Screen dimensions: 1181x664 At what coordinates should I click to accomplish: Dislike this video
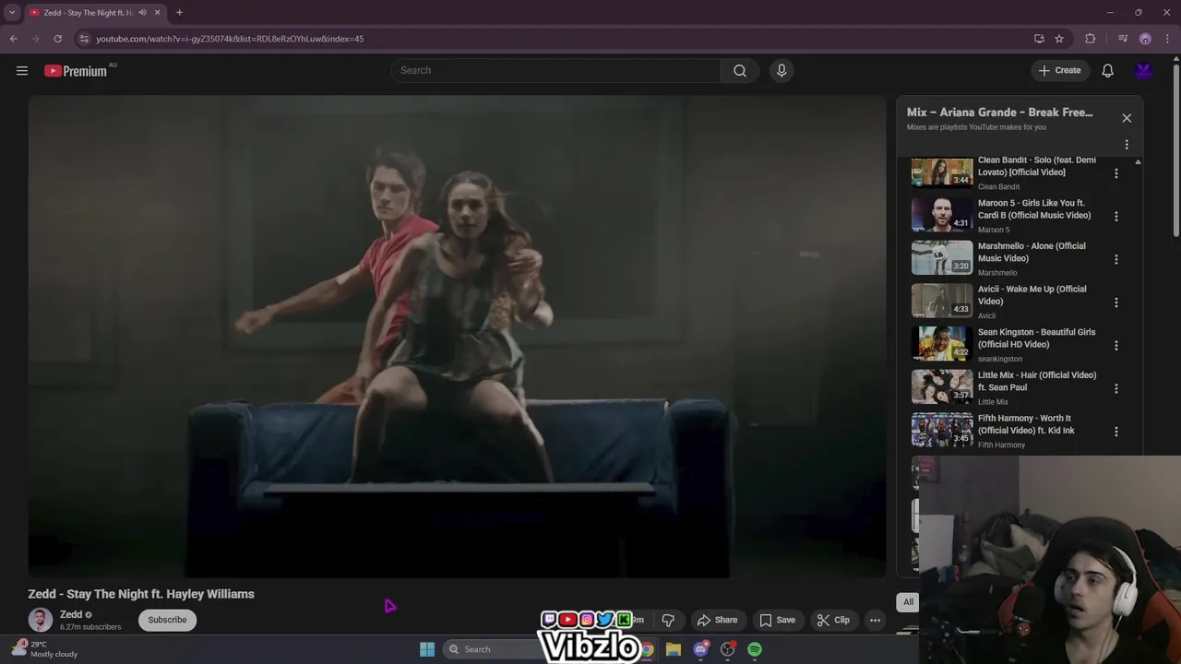point(668,620)
